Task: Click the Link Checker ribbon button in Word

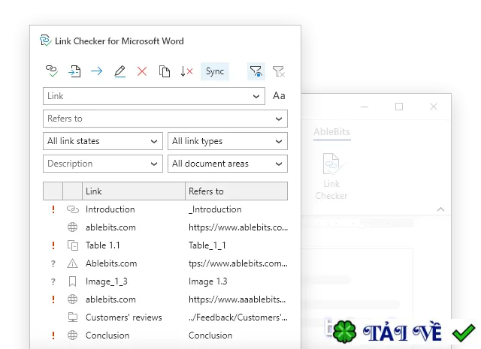Action: (331, 176)
